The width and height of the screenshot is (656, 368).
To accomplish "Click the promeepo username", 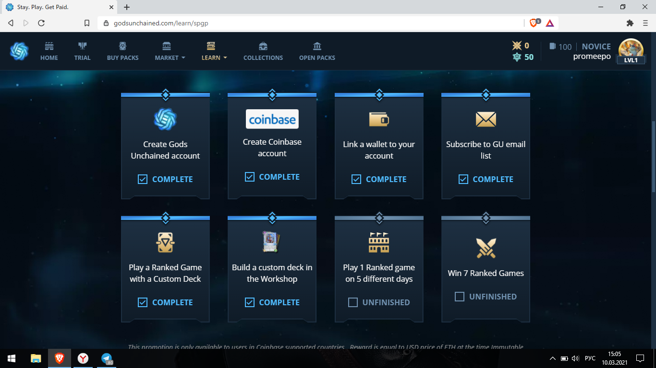I will (592, 57).
